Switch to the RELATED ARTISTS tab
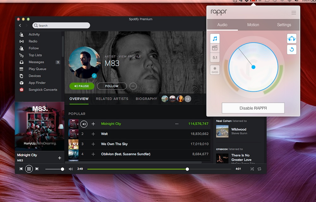The width and height of the screenshot is (316, 202). [x=112, y=99]
